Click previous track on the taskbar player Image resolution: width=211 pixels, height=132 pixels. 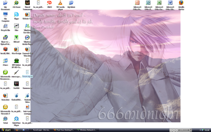[x=171, y=130]
